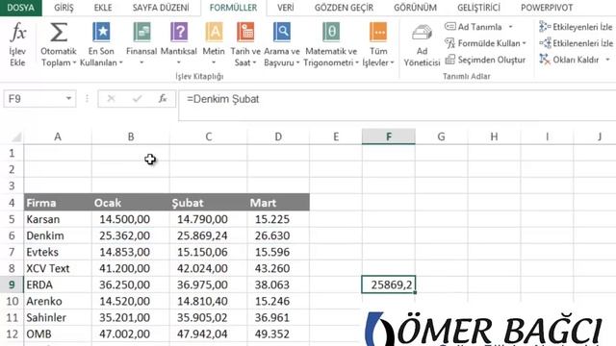Select cell F9 with value 25869,2
This screenshot has width=616, height=346.
[389, 284]
